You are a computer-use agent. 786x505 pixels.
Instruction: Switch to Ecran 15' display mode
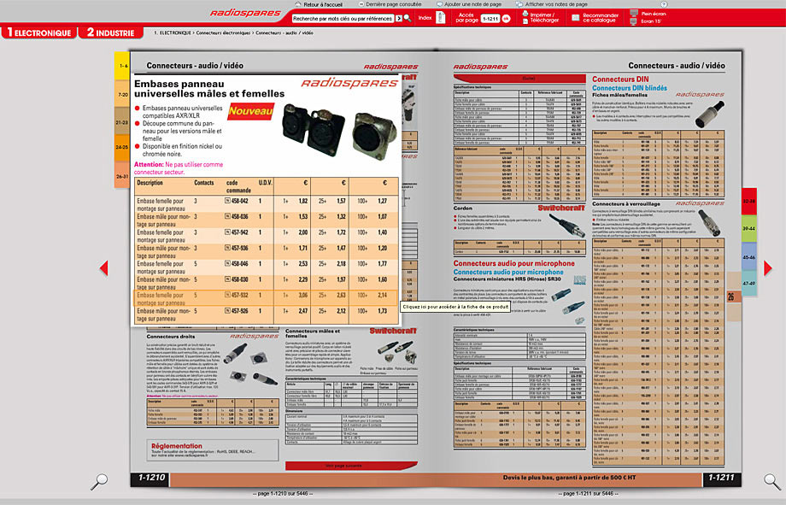pos(646,21)
